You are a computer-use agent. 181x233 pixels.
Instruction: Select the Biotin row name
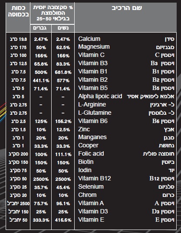(86, 162)
